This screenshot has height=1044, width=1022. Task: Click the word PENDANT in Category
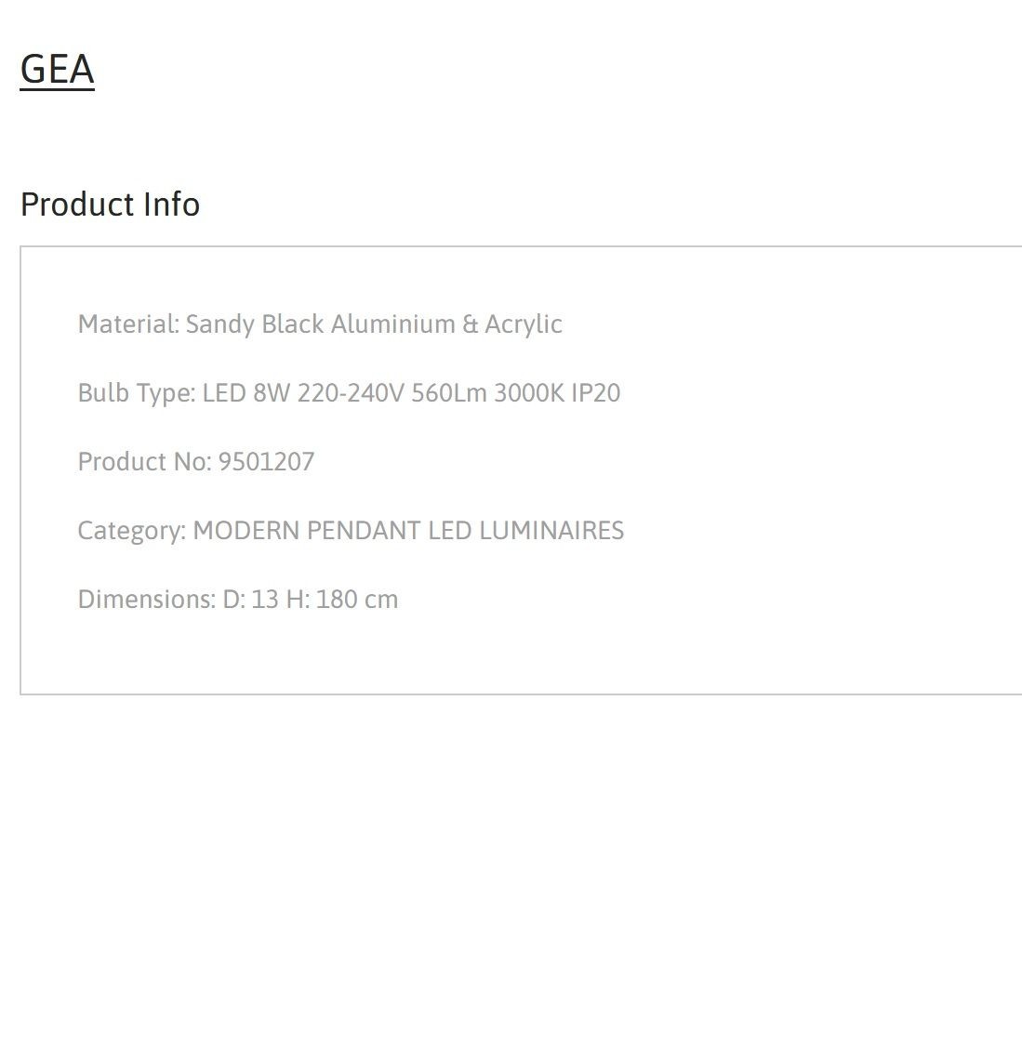pyautogui.click(x=364, y=531)
